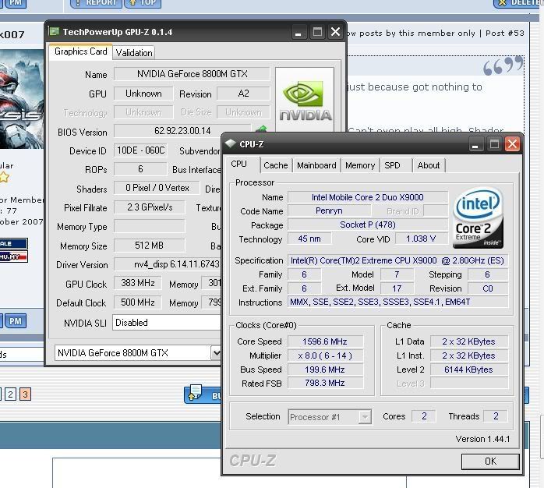Expand the Processor #1 selection dropdown
Viewport: 544px width, 488px height.
[x=364, y=417]
